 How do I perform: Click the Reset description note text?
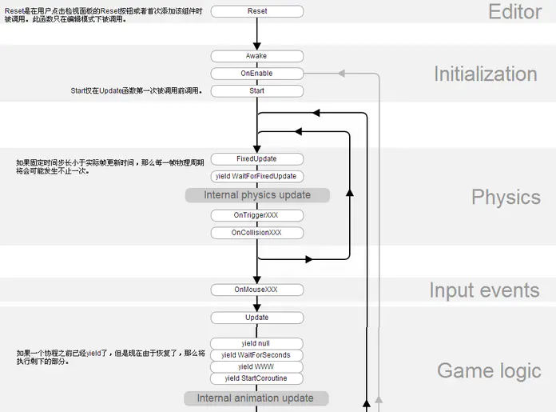(x=103, y=15)
